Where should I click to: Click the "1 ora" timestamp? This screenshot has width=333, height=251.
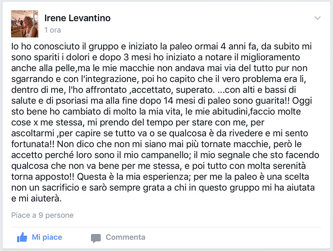pos(53,30)
